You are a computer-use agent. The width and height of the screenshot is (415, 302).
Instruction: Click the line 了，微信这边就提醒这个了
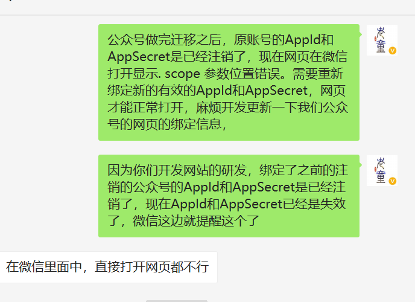tap(183, 221)
